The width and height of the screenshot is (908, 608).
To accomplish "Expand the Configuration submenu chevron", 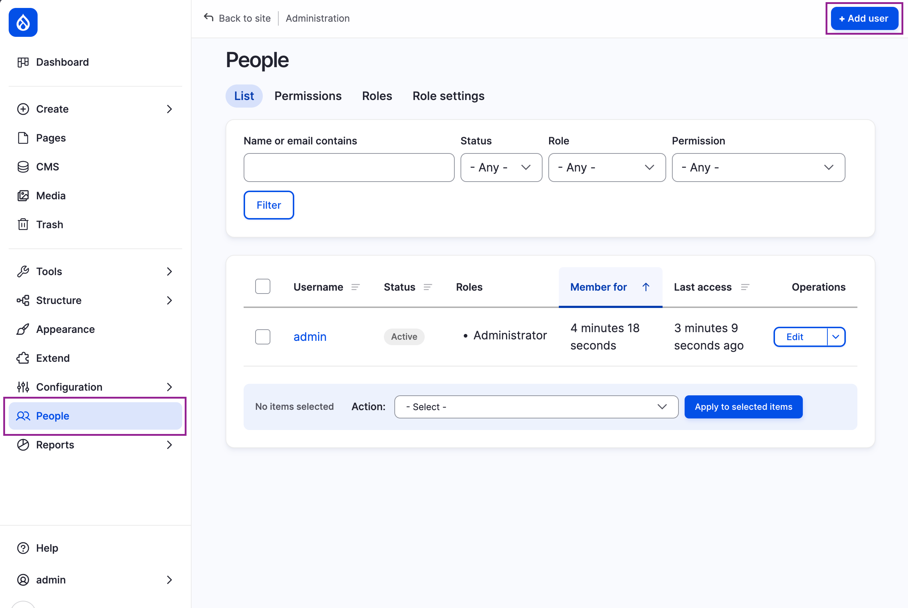I will pyautogui.click(x=169, y=387).
